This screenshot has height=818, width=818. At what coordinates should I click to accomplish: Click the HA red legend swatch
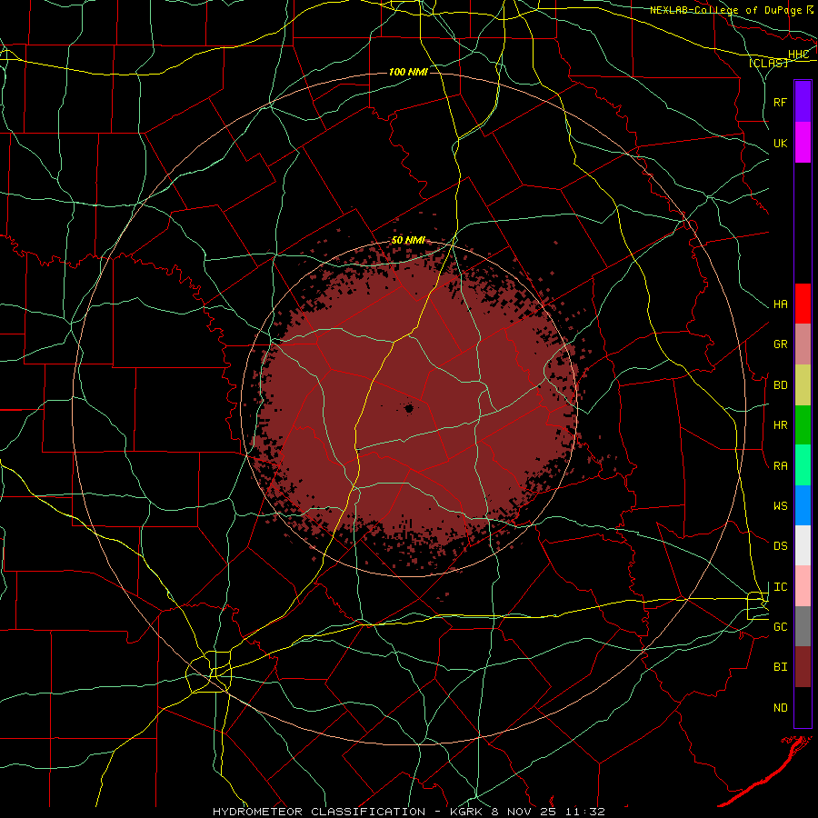click(x=803, y=304)
